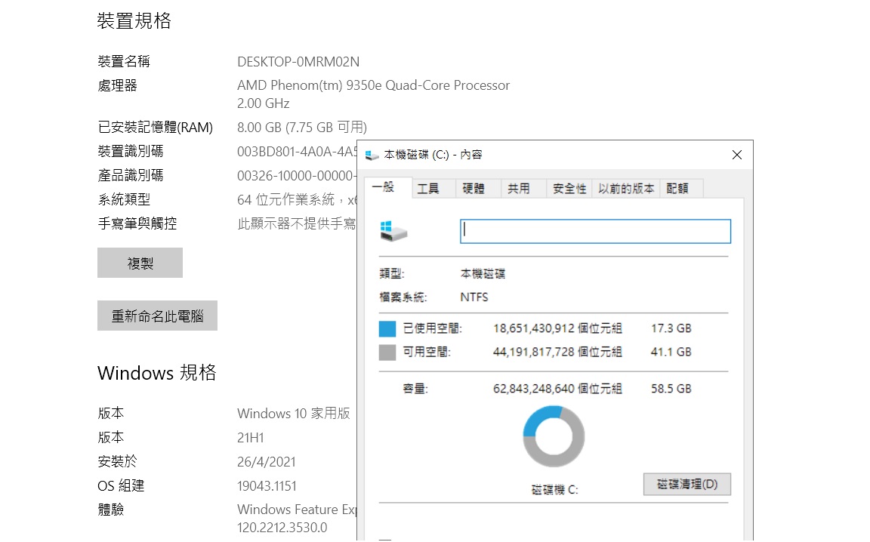870x542 pixels.
Task: Click the drive name input field
Action: click(x=595, y=231)
